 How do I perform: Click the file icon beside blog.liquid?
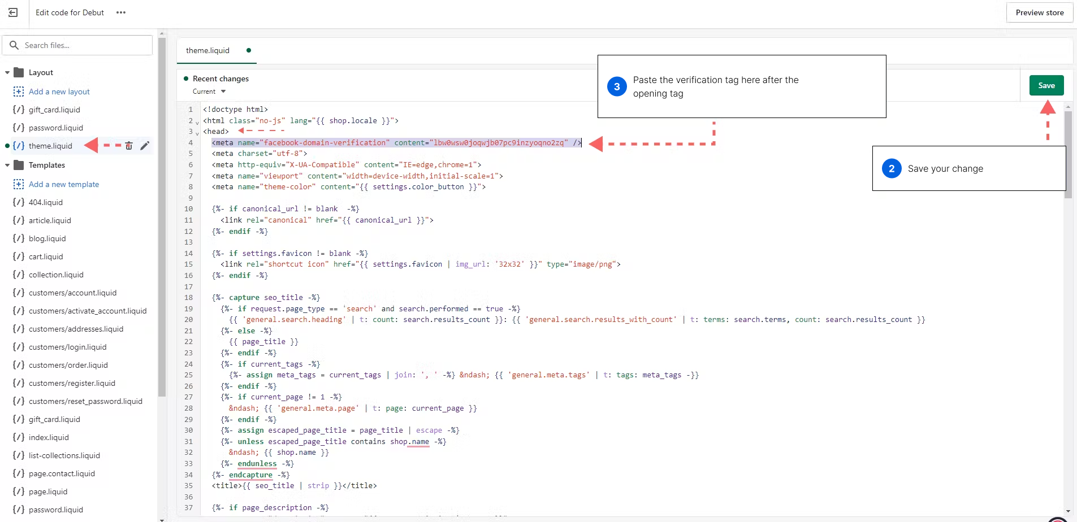(x=19, y=238)
